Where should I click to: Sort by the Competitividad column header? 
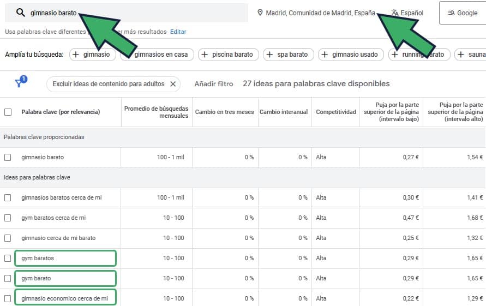click(x=336, y=112)
